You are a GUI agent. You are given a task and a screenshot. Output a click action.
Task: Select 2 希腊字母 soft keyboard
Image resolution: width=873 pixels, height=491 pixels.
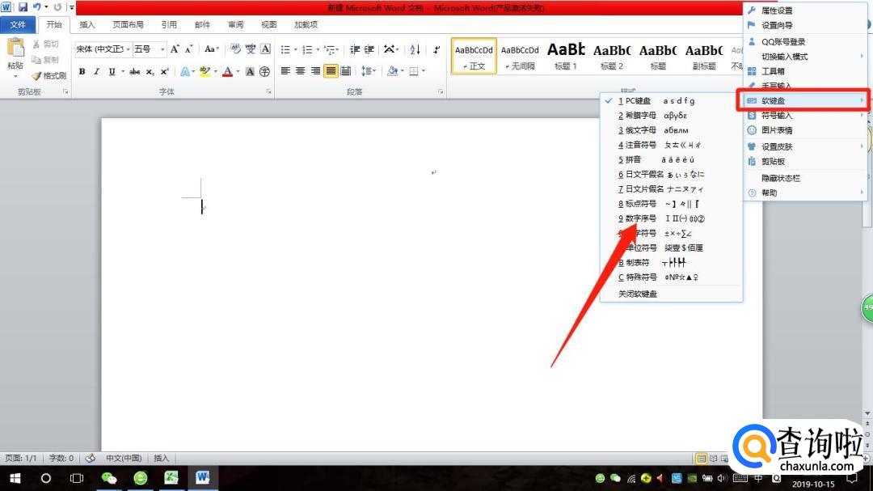(671, 116)
